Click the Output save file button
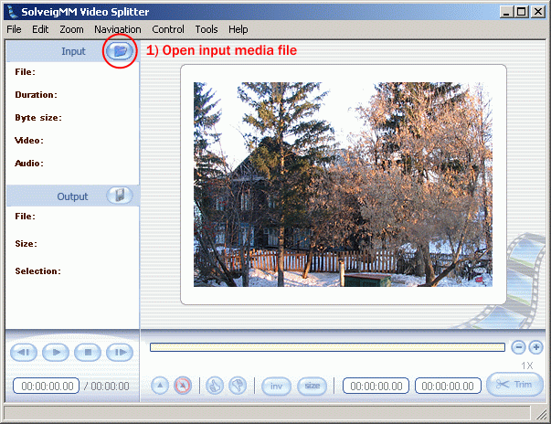This screenshot has height=424, width=551. coord(120,196)
